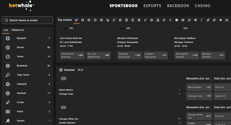Open Cricket from the sidebar icon
Image resolution: width=231 pixels, height=125 pixels.
(x=8, y=102)
